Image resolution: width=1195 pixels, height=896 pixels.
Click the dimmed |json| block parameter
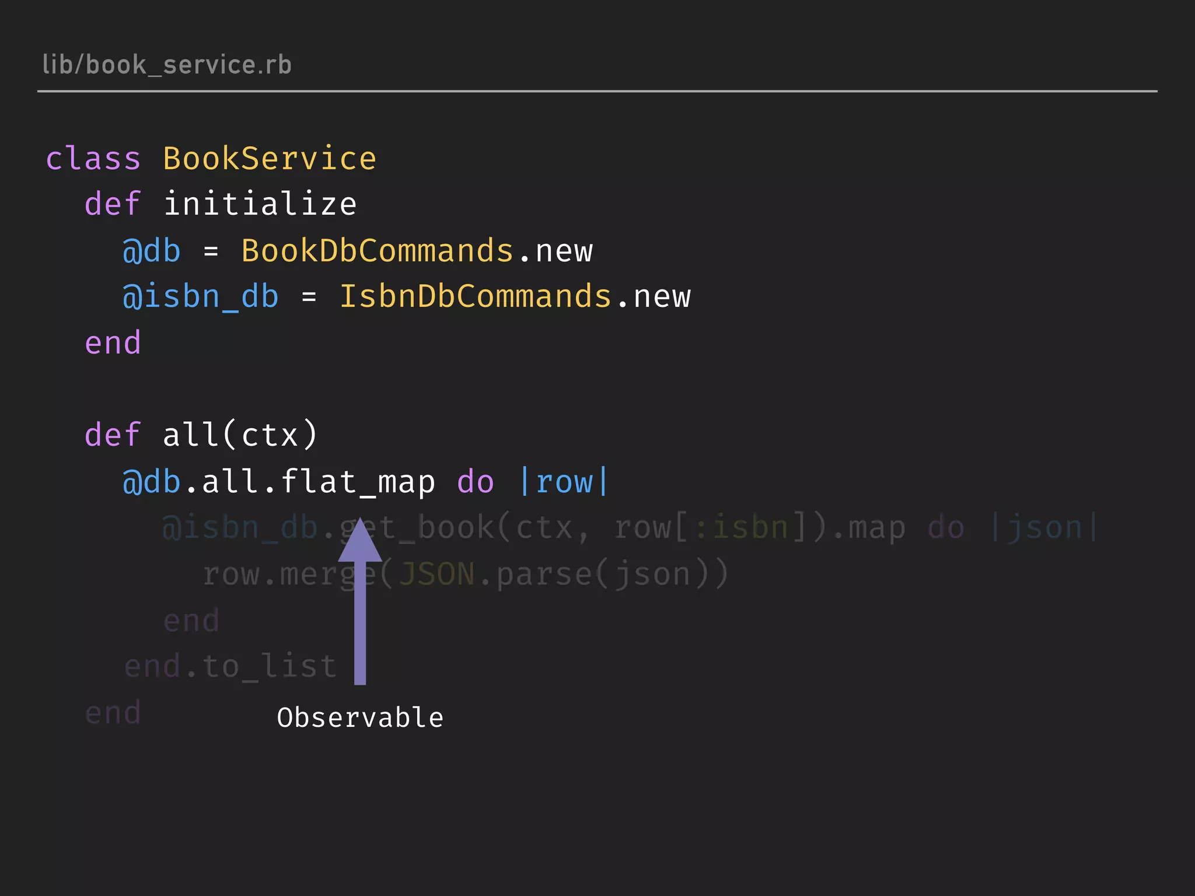(1044, 528)
